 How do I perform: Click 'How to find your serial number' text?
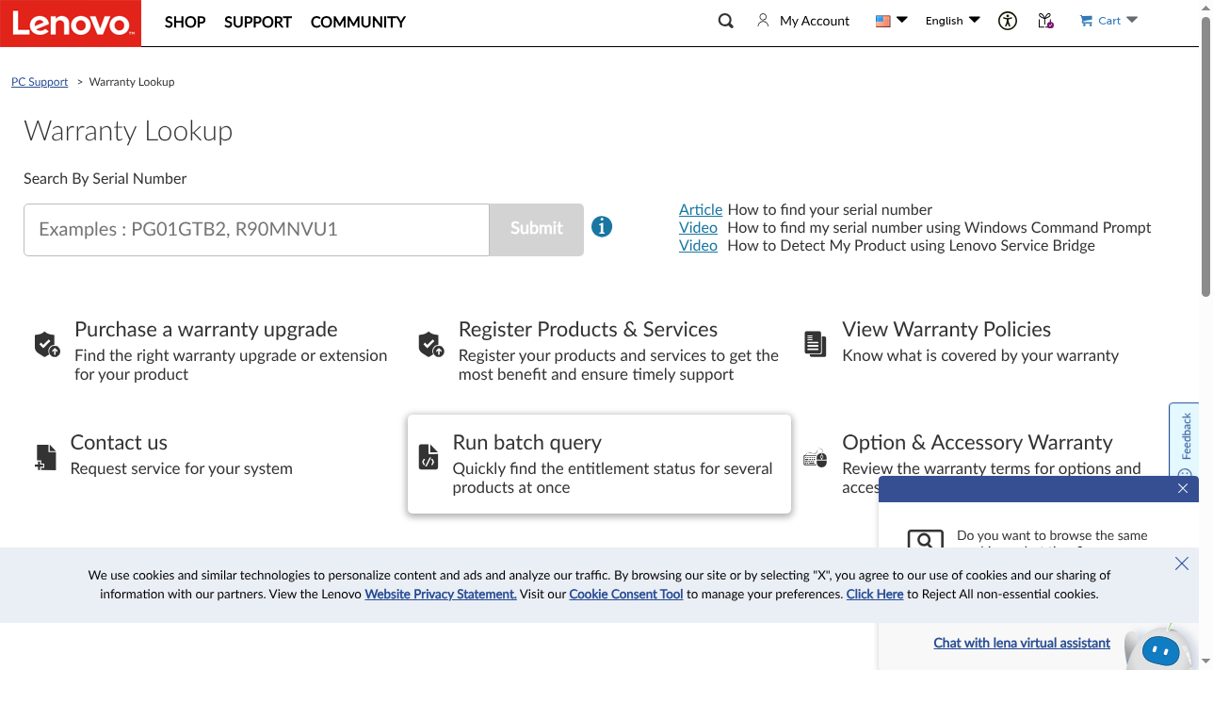[x=830, y=209]
